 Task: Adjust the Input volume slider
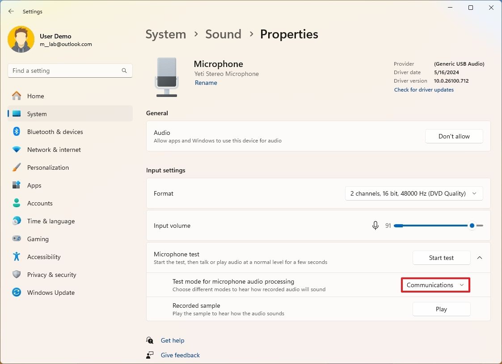(472, 226)
